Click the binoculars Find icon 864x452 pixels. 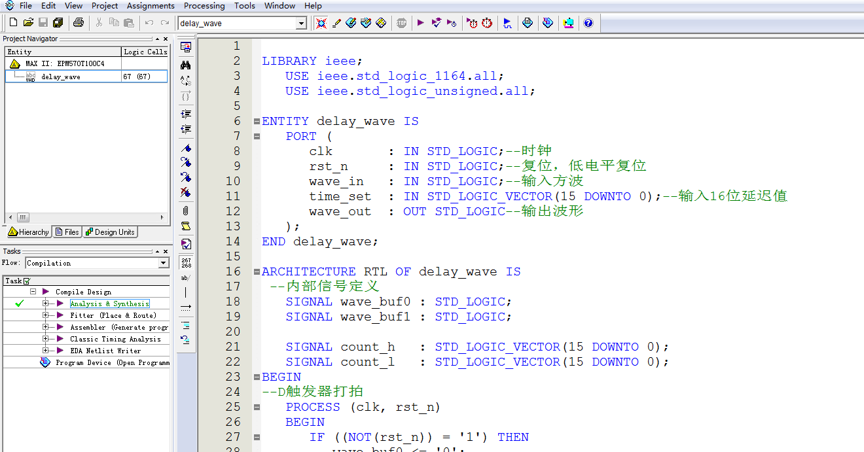pos(186,65)
